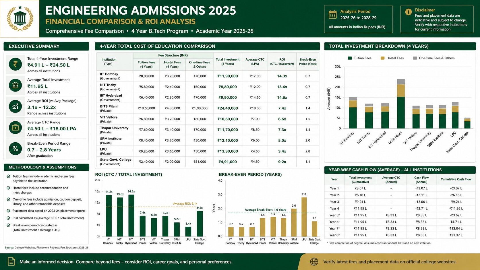Click the Year 1 row in cash flow table
The width and height of the screenshot is (480, 270).
400,189
